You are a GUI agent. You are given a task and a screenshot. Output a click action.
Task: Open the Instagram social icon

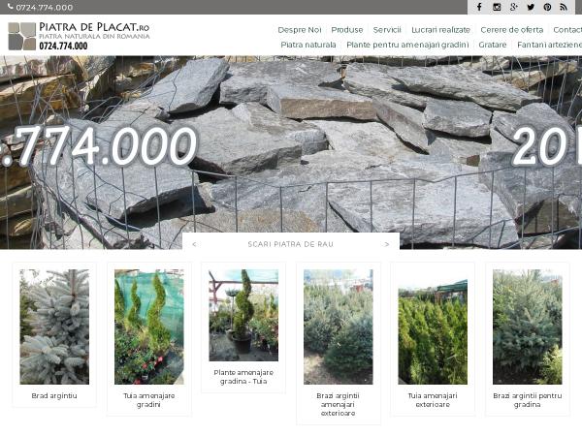pos(497,7)
